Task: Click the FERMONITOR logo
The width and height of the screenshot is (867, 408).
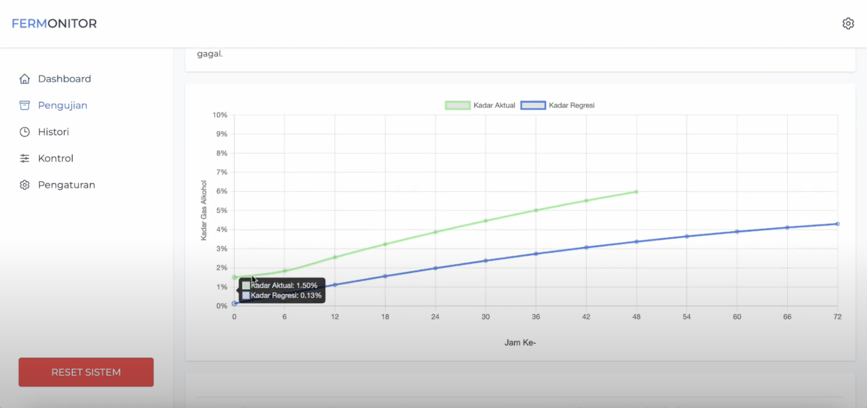Action: 54,23
